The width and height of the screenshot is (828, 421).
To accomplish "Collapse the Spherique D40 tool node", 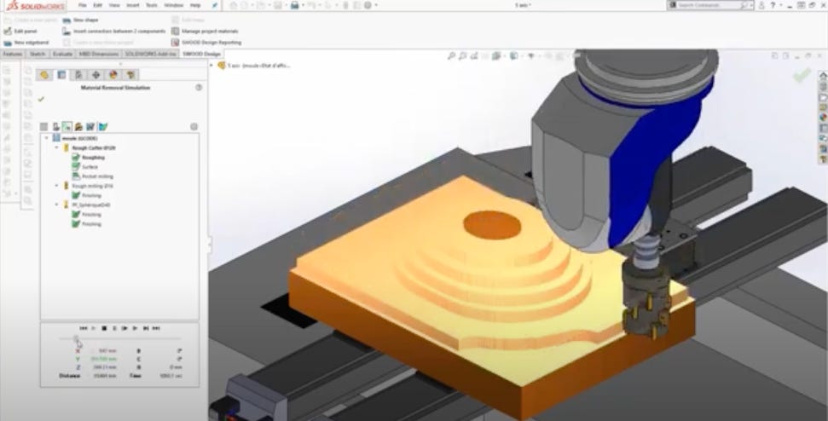I will coord(57,205).
